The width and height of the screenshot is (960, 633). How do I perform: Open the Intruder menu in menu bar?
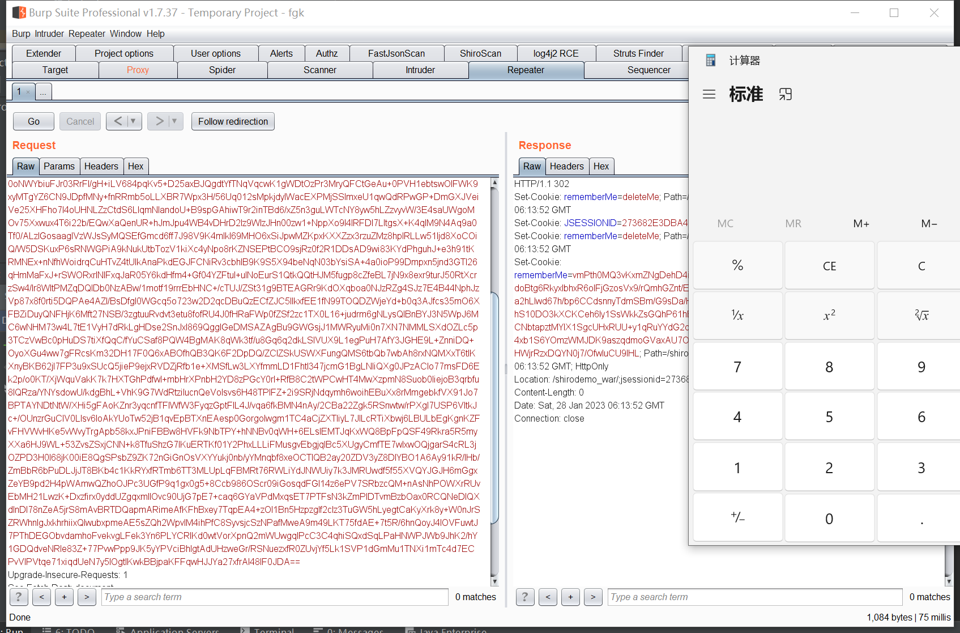(x=49, y=33)
